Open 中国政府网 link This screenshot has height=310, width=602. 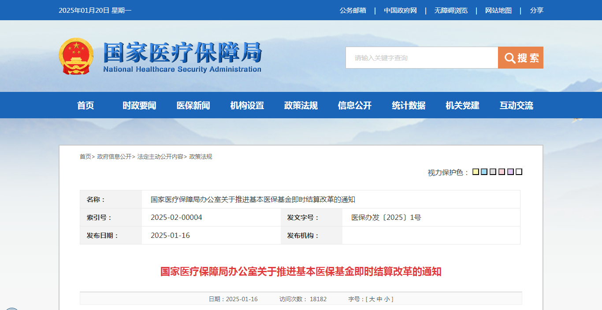point(400,10)
